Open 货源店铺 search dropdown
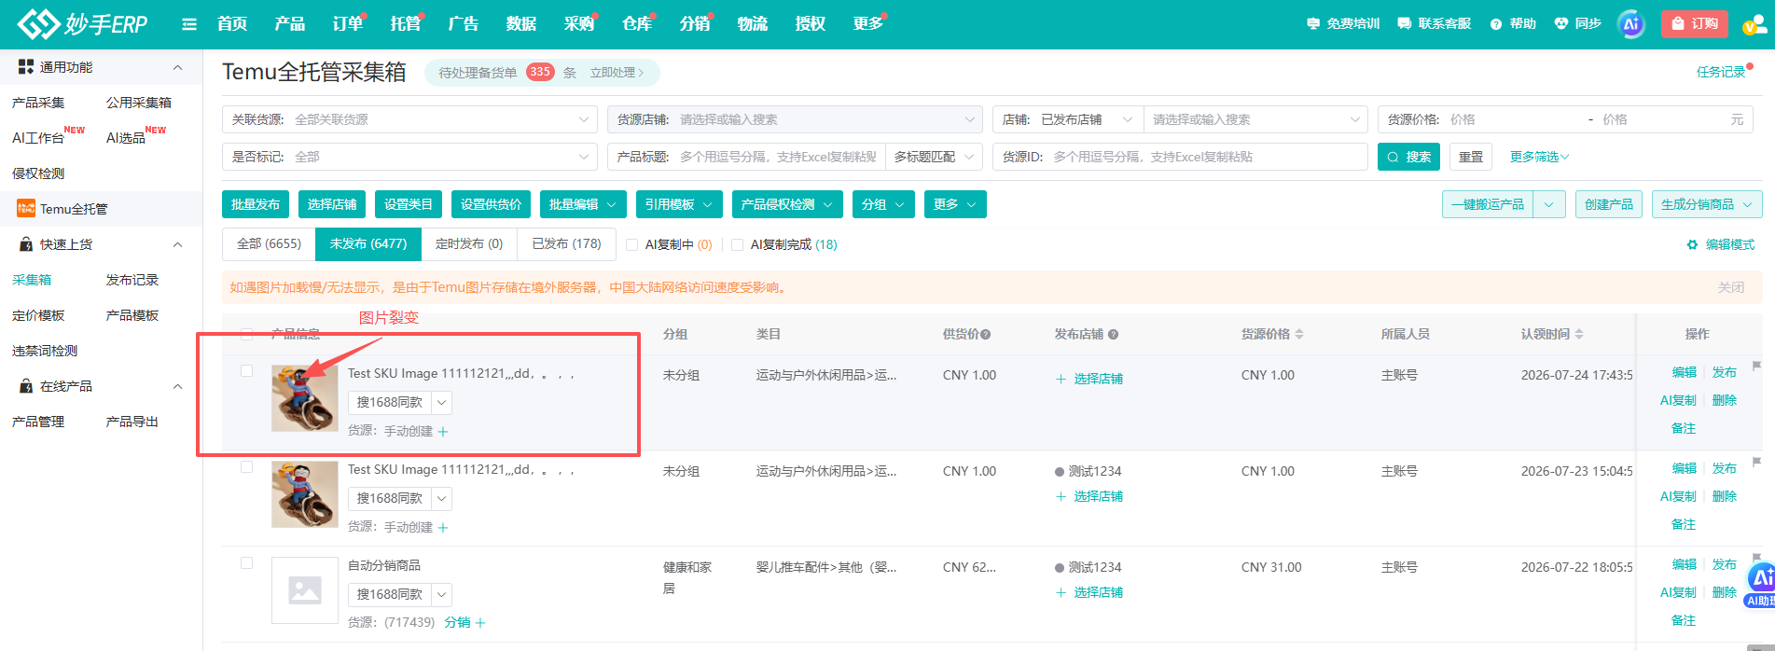 pyautogui.click(x=795, y=119)
